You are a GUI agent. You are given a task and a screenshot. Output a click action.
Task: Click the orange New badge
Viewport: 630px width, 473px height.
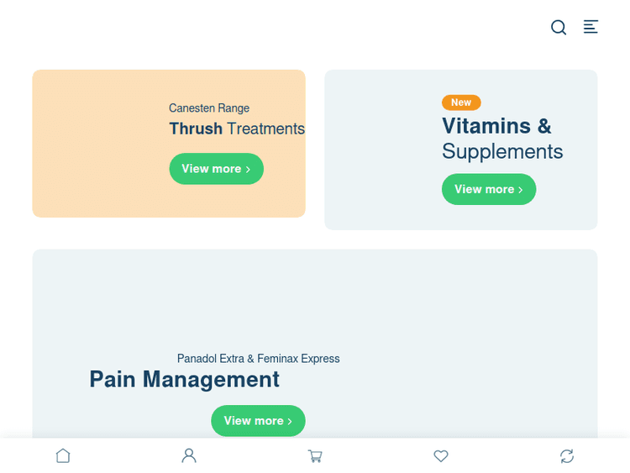click(x=461, y=102)
